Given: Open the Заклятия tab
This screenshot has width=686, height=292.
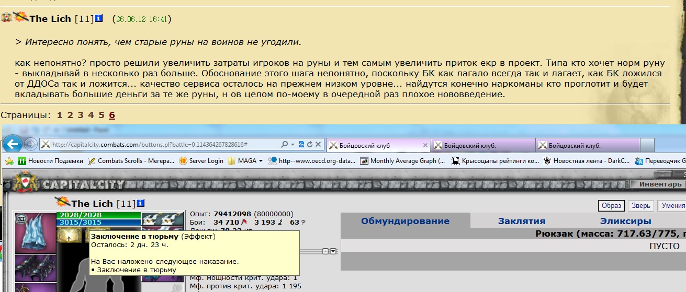Looking at the screenshot, I should (522, 221).
